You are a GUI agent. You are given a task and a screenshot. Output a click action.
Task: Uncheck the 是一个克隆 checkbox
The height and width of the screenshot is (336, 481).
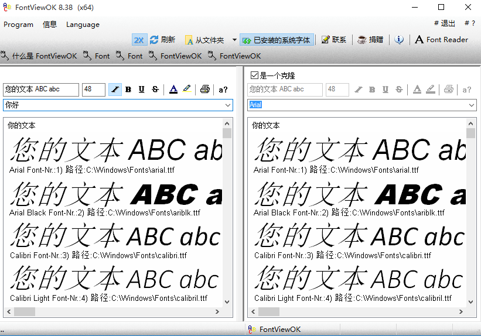254,76
